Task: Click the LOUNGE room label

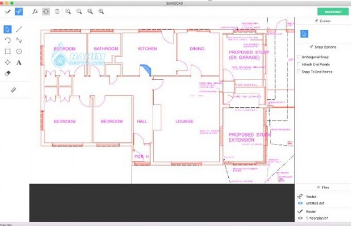Action: pyautogui.click(x=184, y=121)
